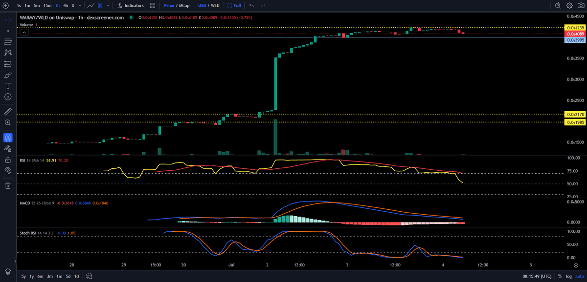
Task: Open the layout grid selector
Action: tap(153, 5)
